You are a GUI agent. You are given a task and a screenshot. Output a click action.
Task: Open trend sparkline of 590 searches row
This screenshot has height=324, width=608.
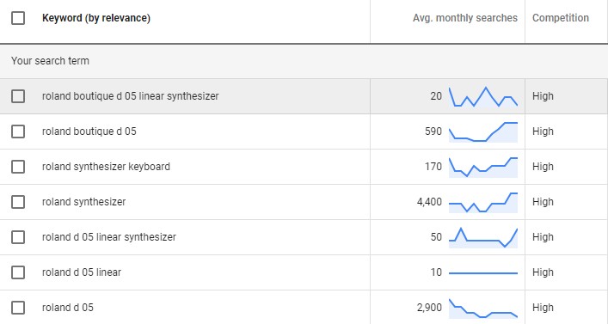483,131
